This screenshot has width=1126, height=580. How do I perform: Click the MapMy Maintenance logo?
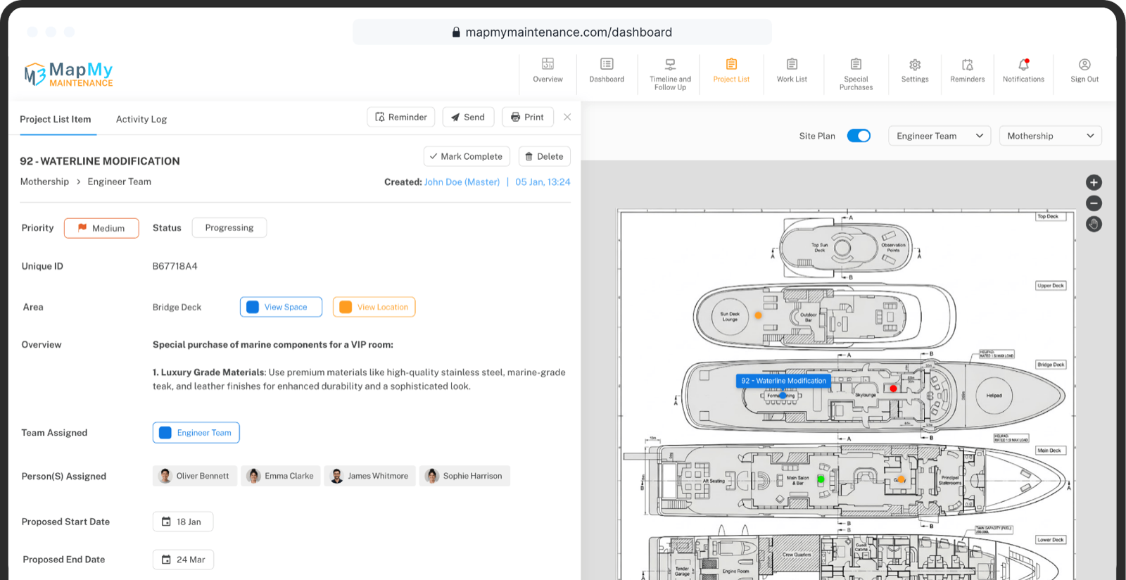tap(68, 74)
